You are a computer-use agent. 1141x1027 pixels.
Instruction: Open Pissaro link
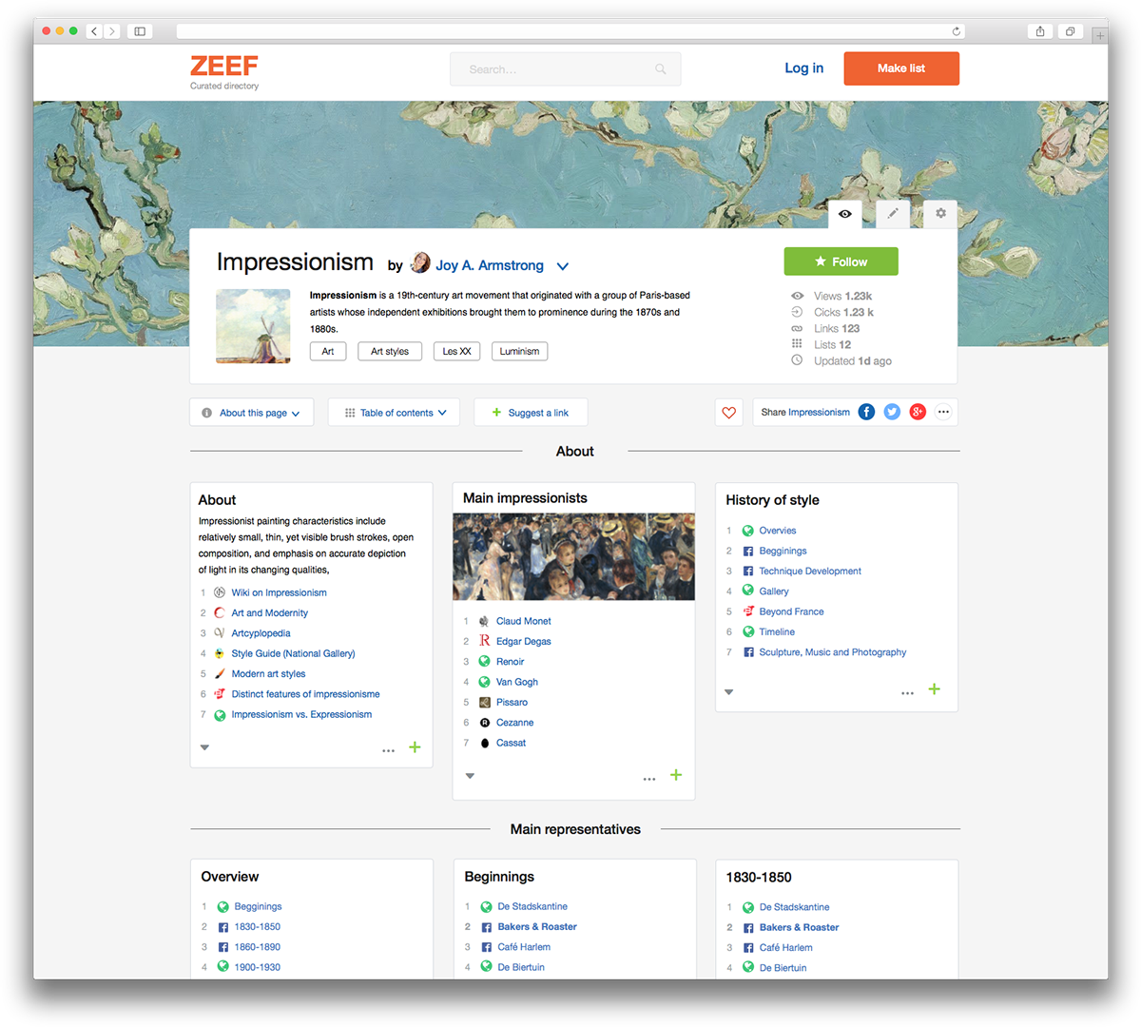pos(512,703)
